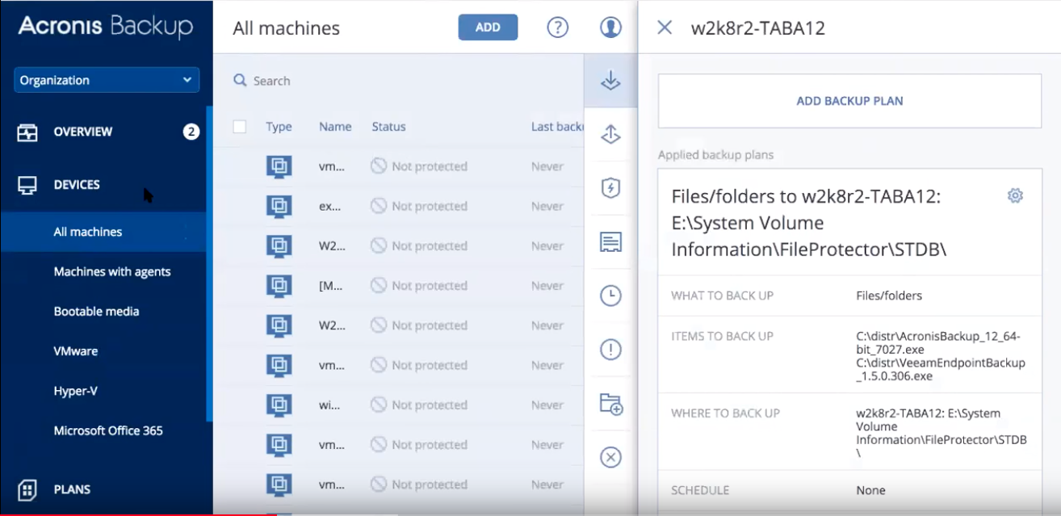The image size is (1061, 516).
Task: Close the w2k8r2-TABA12 panel
Action: click(665, 27)
